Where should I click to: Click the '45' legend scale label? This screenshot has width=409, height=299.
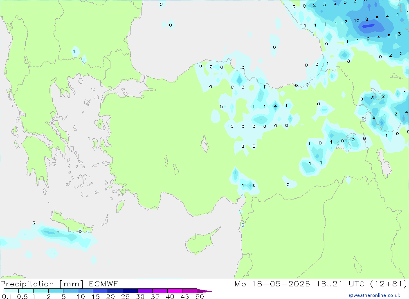tap(185, 297)
